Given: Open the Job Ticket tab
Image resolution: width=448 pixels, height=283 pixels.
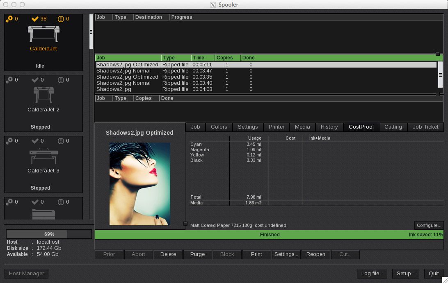Looking at the screenshot, I should tap(425, 127).
